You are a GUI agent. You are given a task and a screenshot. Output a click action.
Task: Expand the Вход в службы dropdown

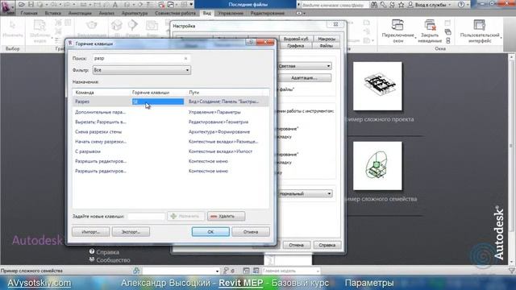click(450, 5)
